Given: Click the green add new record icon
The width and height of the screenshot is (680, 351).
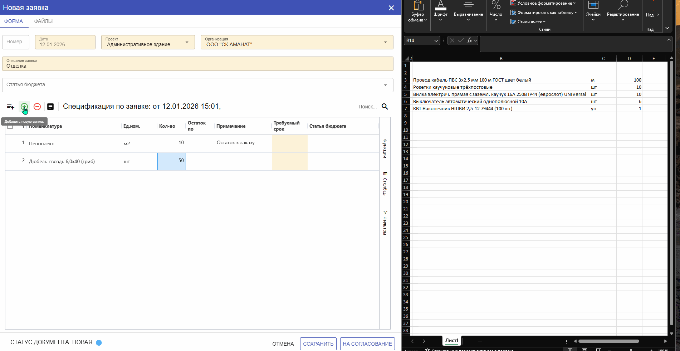Looking at the screenshot, I should pos(24,107).
